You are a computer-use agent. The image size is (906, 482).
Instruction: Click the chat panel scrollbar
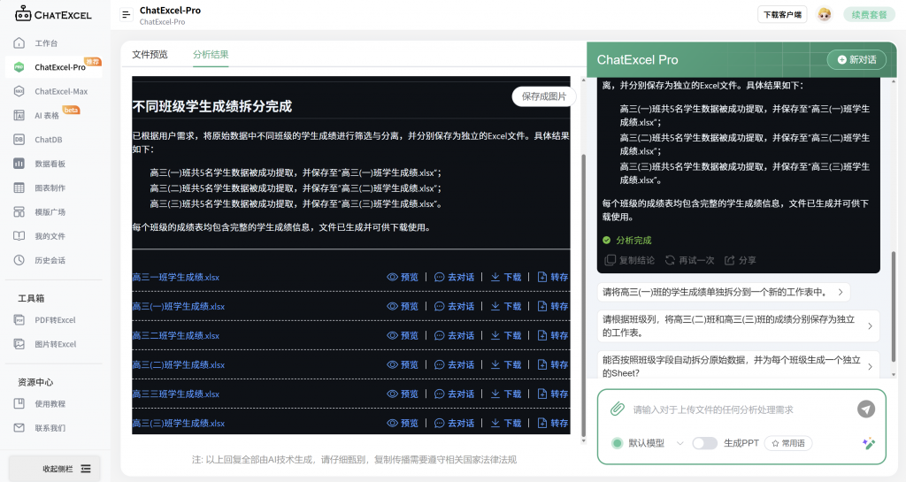(x=894, y=306)
